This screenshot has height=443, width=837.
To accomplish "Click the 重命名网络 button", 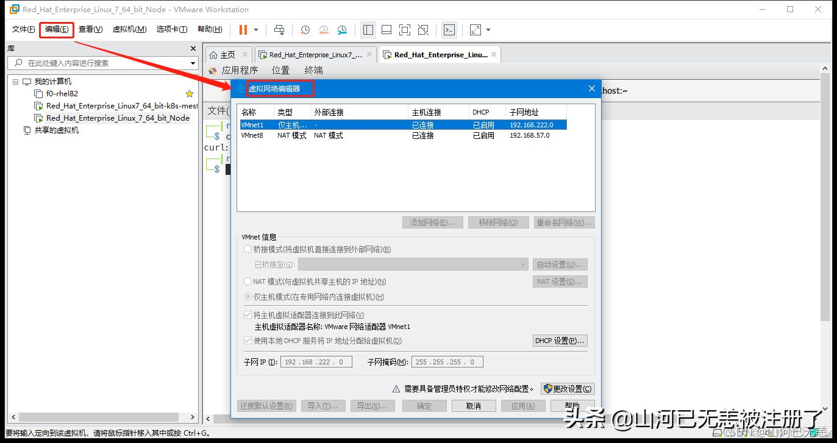I will tap(564, 222).
